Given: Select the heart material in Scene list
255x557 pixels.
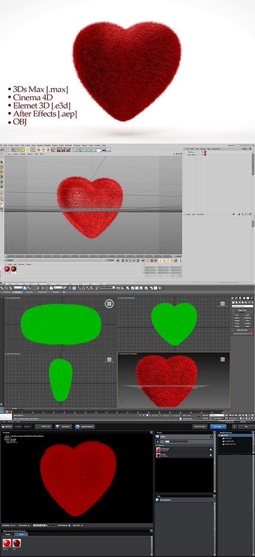Looking at the screenshot, I should coord(184,455).
